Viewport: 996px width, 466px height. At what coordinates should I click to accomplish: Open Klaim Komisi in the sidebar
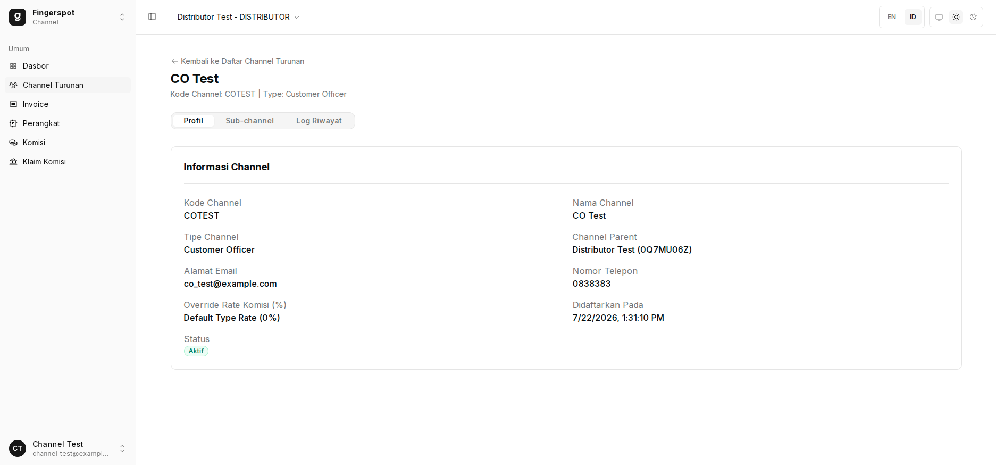point(68,162)
